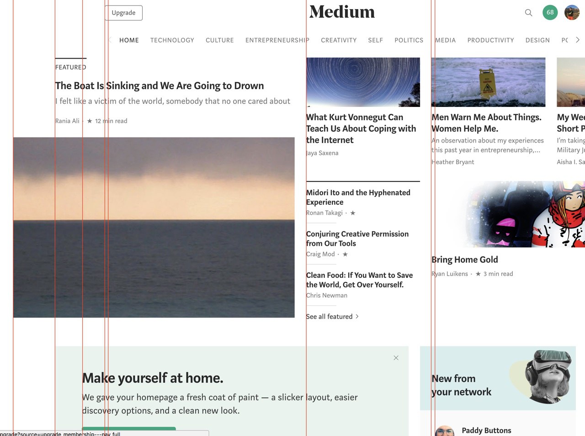Go to the Medium logo homepage
Image resolution: width=585 pixels, height=436 pixels.
[x=342, y=12]
